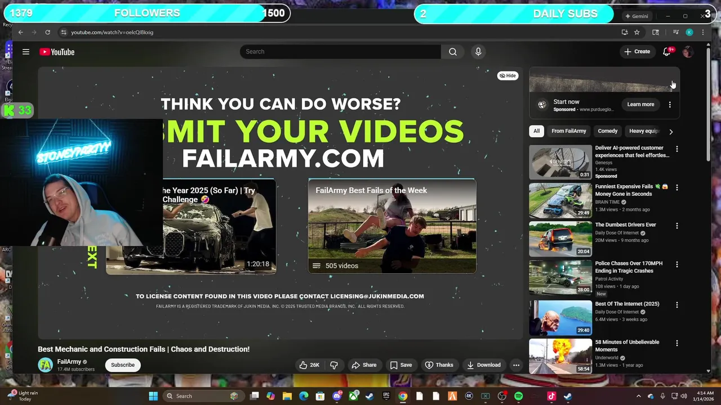Open Police Chases Over 170MPH thumbnail
Viewport: 721px width, 405px height.
560,277
